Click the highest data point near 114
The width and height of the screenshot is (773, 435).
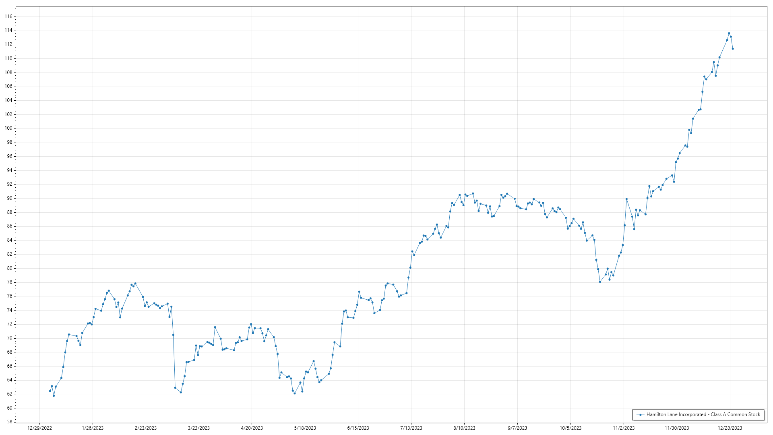point(729,33)
